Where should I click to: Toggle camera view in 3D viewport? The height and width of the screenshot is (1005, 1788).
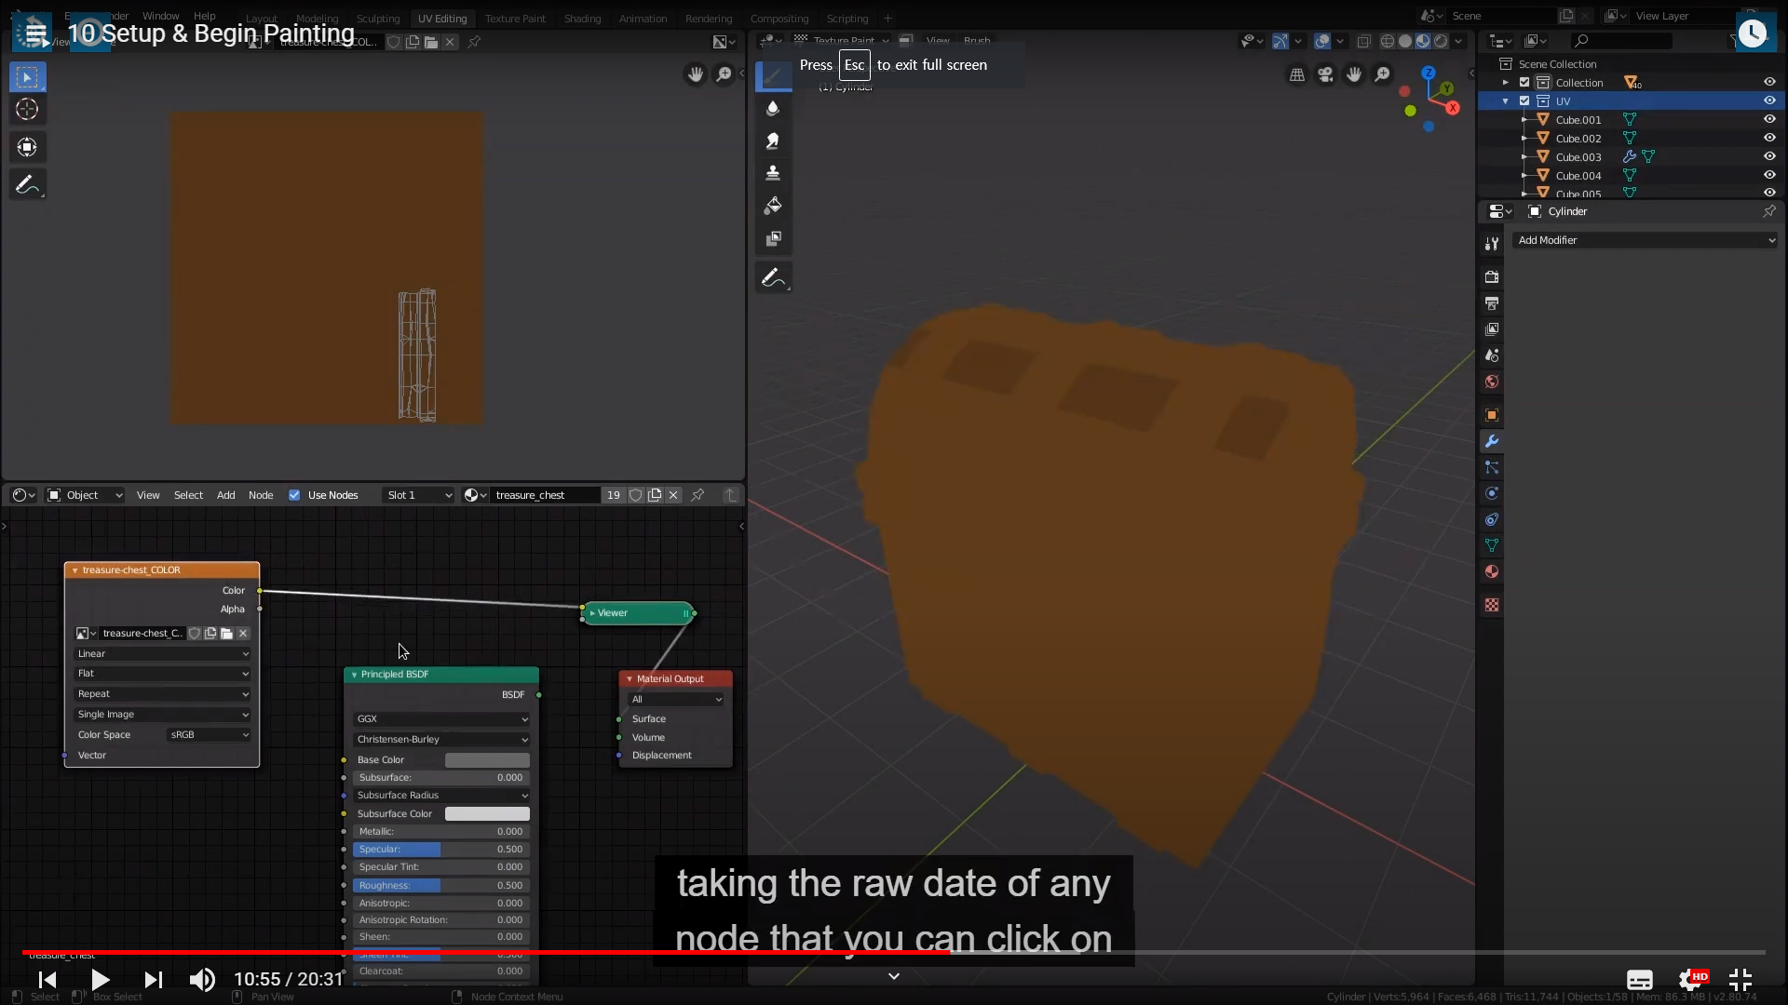pyautogui.click(x=1325, y=74)
